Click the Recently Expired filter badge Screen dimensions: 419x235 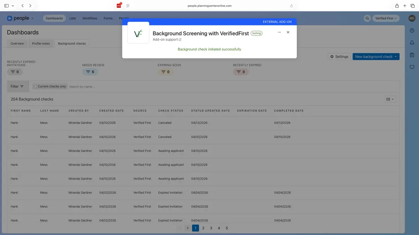241,72
